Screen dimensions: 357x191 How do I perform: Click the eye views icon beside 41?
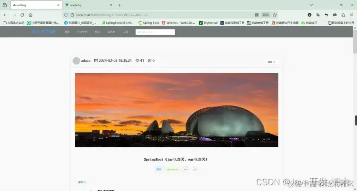coord(137,60)
